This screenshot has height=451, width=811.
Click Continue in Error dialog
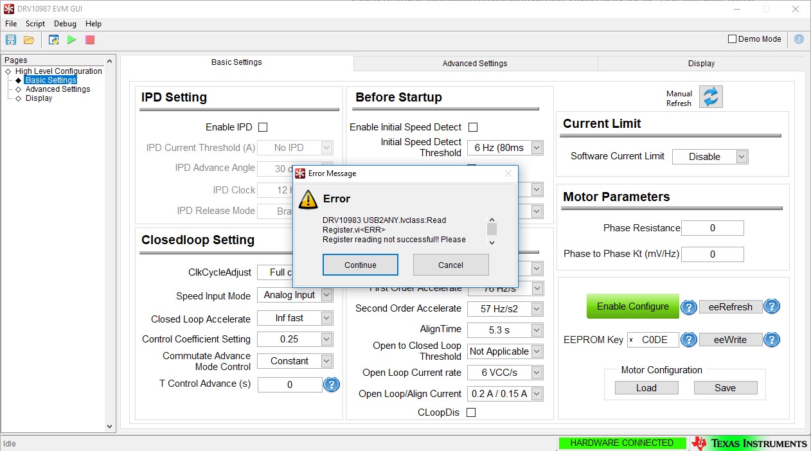[361, 265]
